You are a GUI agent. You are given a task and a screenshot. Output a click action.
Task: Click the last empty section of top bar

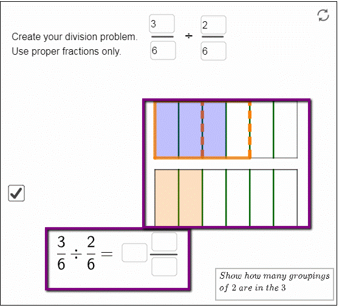(x=286, y=129)
